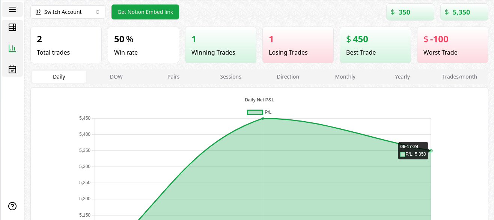
Task: Switch to the Yearly tab
Action: (402, 77)
